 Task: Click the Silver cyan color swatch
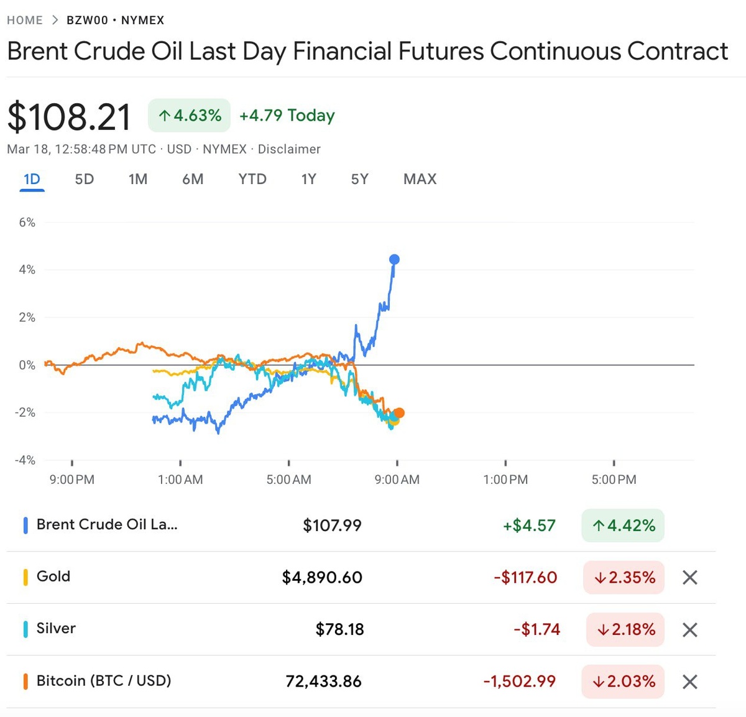pyautogui.click(x=25, y=629)
